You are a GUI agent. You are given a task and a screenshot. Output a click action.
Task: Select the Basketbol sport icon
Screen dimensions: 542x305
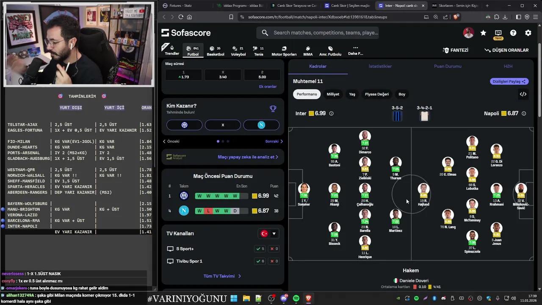[x=216, y=51]
